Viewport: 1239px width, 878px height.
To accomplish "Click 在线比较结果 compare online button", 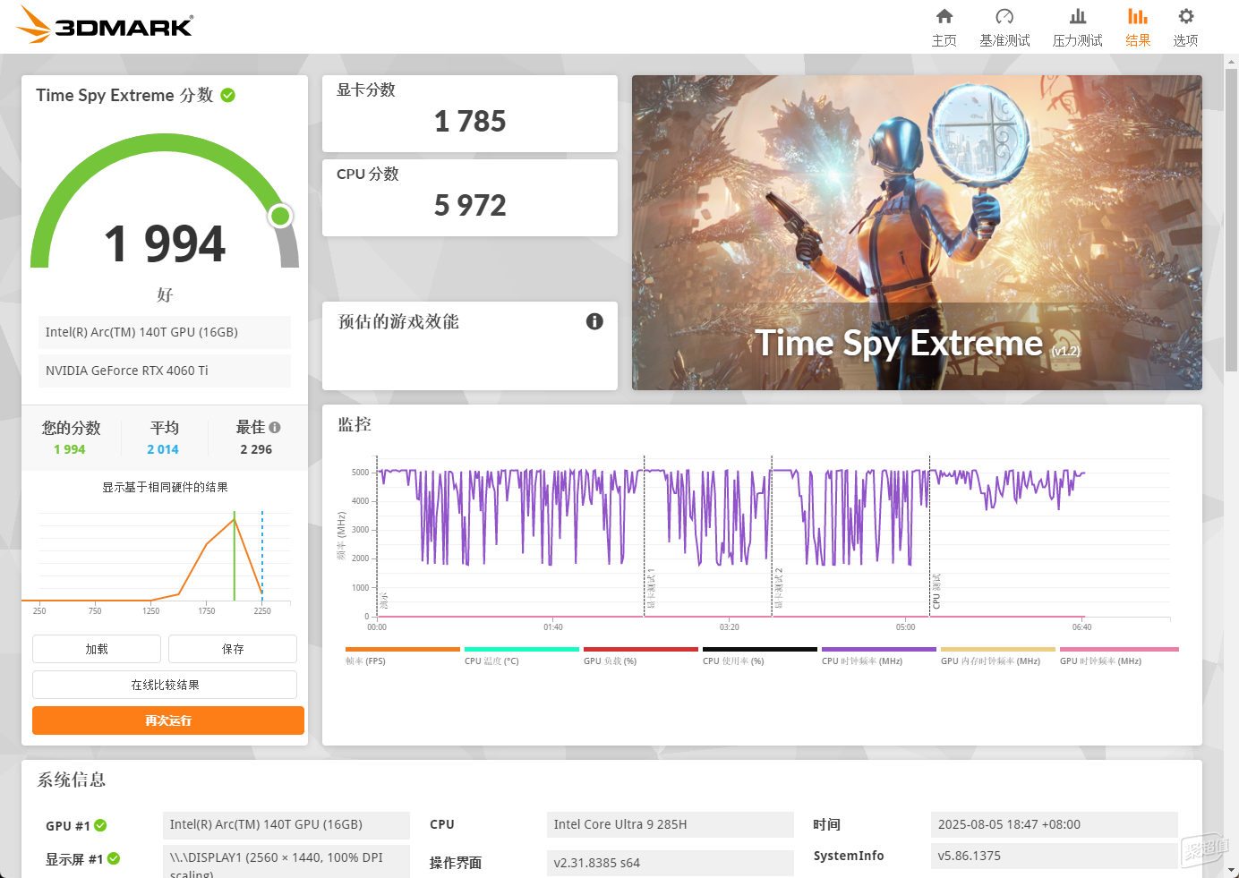I will [x=165, y=685].
